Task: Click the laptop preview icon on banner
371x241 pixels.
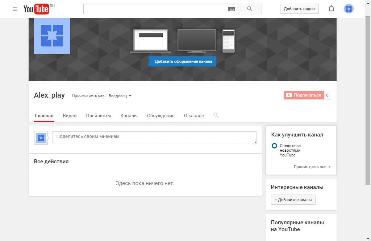Action: (x=151, y=41)
